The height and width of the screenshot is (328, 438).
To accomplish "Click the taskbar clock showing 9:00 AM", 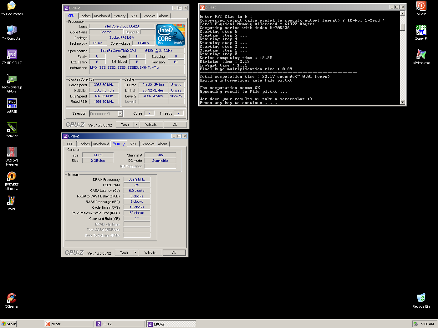I will [427, 324].
